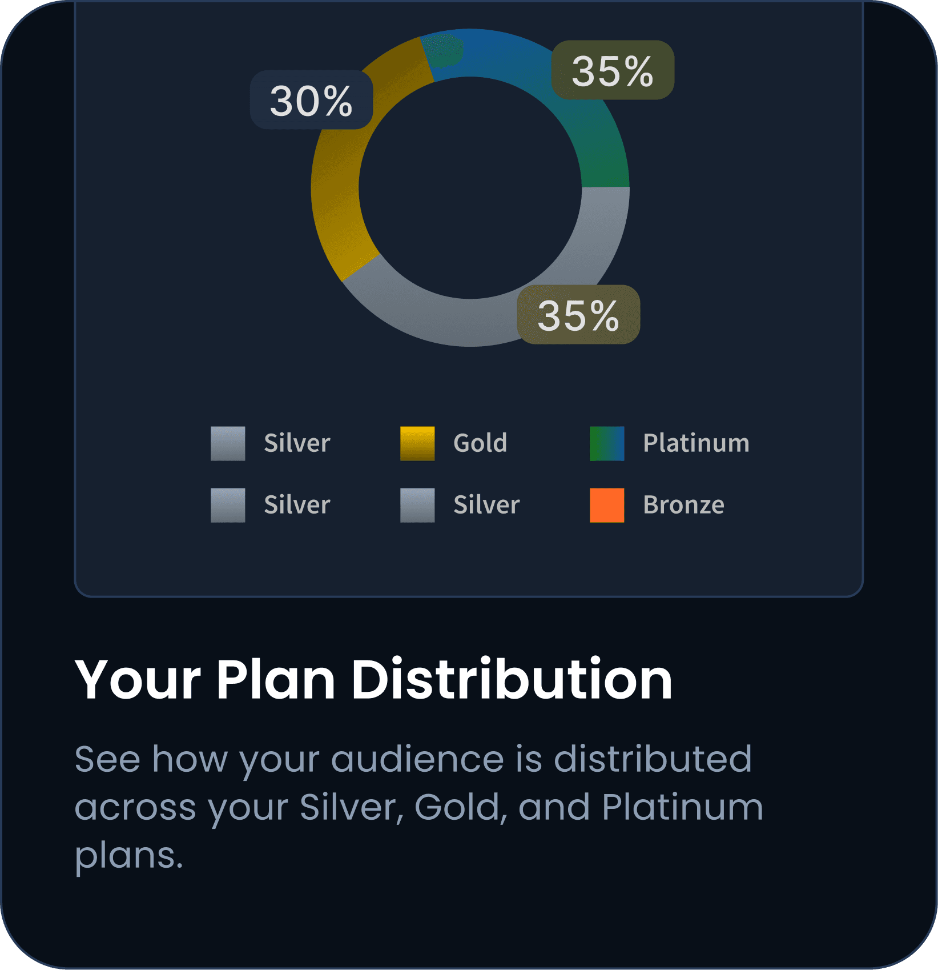Click the Silver text label beside Gold
Image resolution: width=938 pixels, height=970 pixels.
coord(297,443)
